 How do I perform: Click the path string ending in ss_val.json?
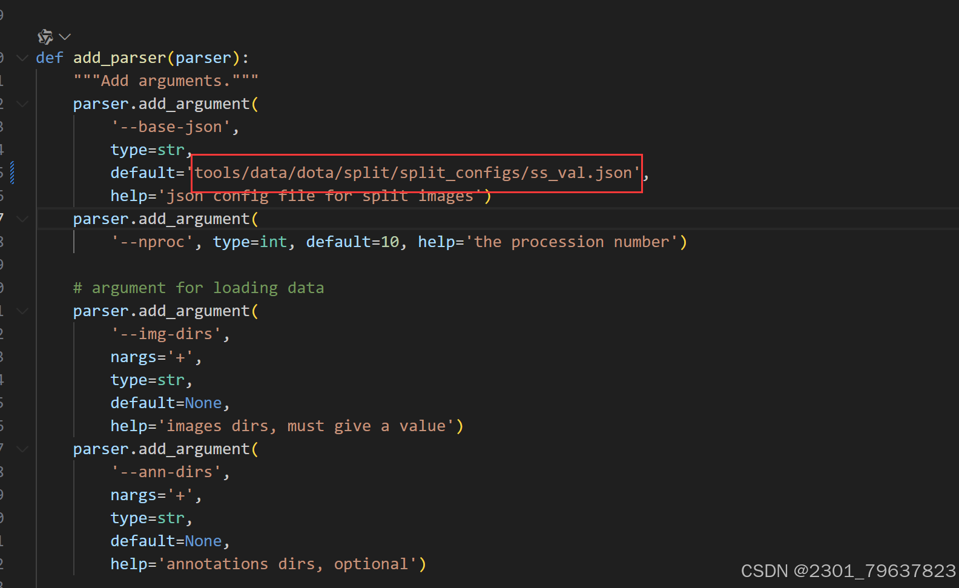click(x=414, y=173)
